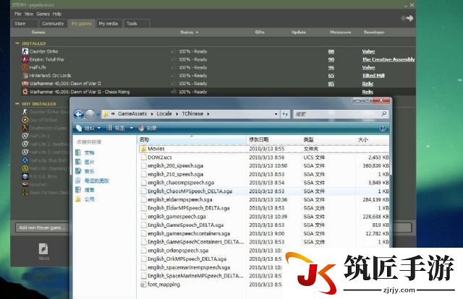Screen dimensions: 463x299
Task: Expand the breadcrumb overflow chevron before GameAssets
Action: (113, 114)
